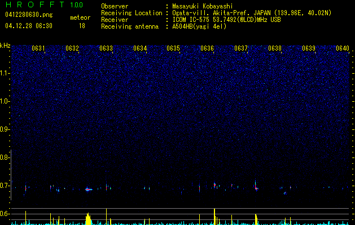
Task: Click the 0636 time marker
Action: tap(207, 48)
